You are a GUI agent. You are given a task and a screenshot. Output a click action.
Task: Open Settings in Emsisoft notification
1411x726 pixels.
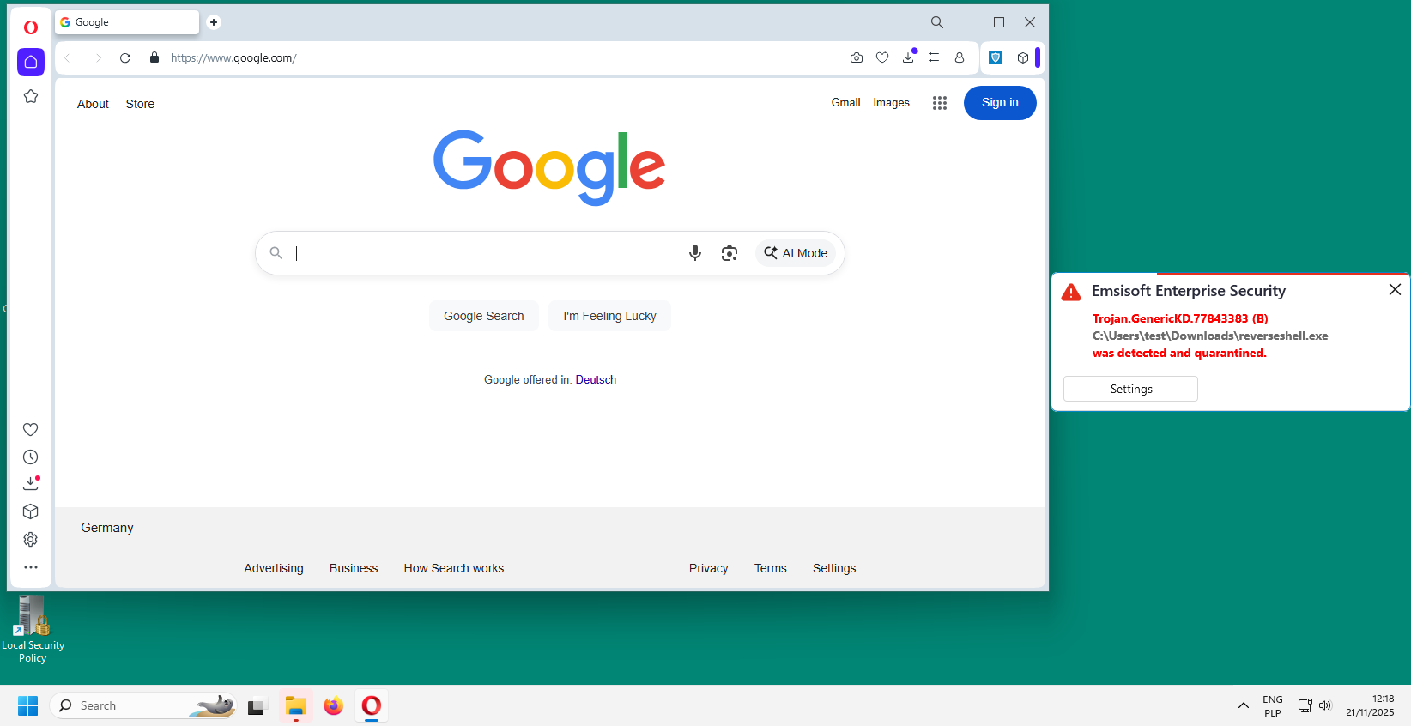(1130, 389)
